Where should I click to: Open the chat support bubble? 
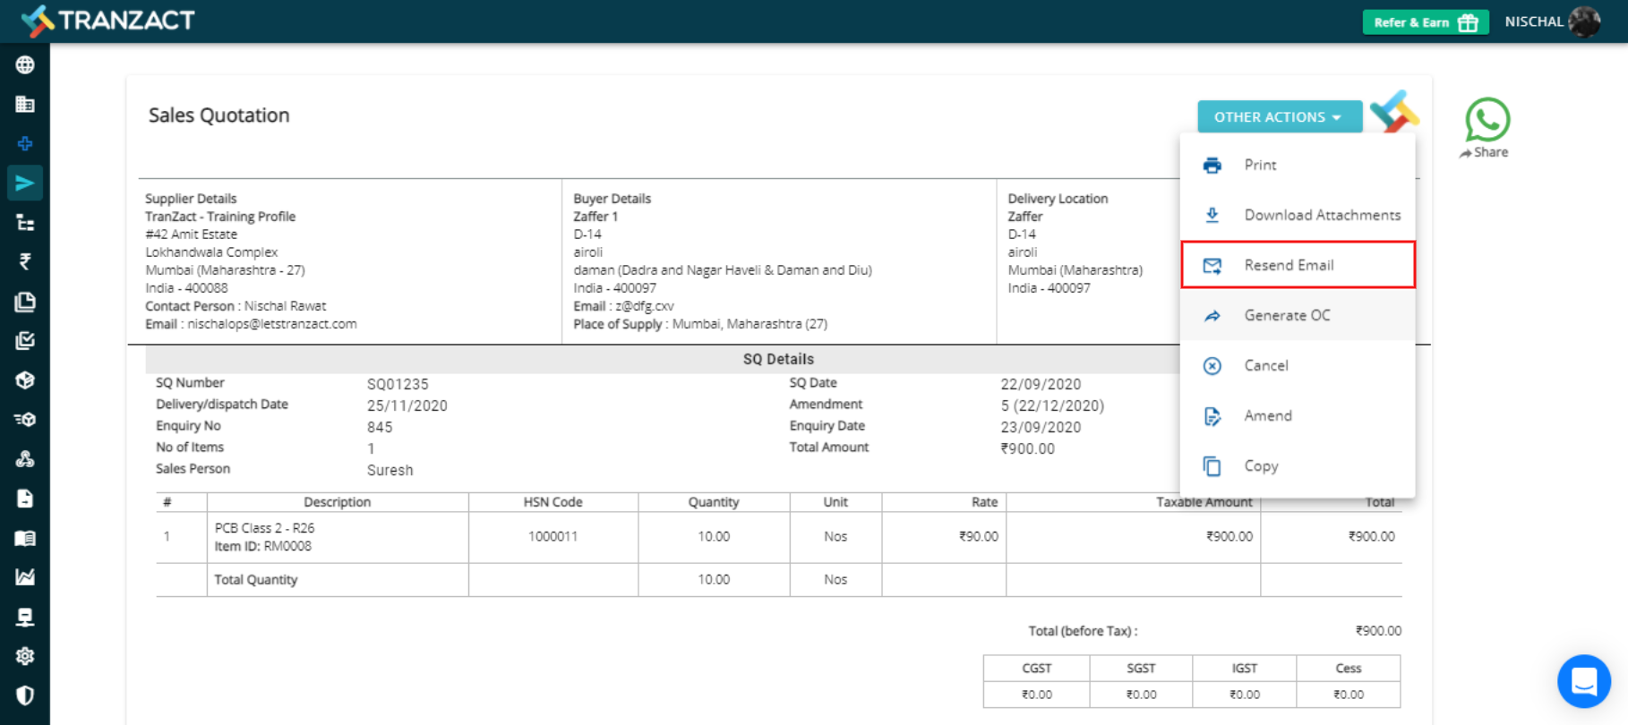pos(1584,681)
